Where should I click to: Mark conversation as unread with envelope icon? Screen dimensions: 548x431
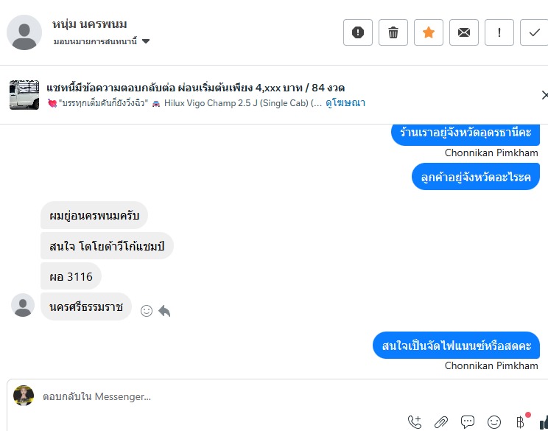click(464, 32)
